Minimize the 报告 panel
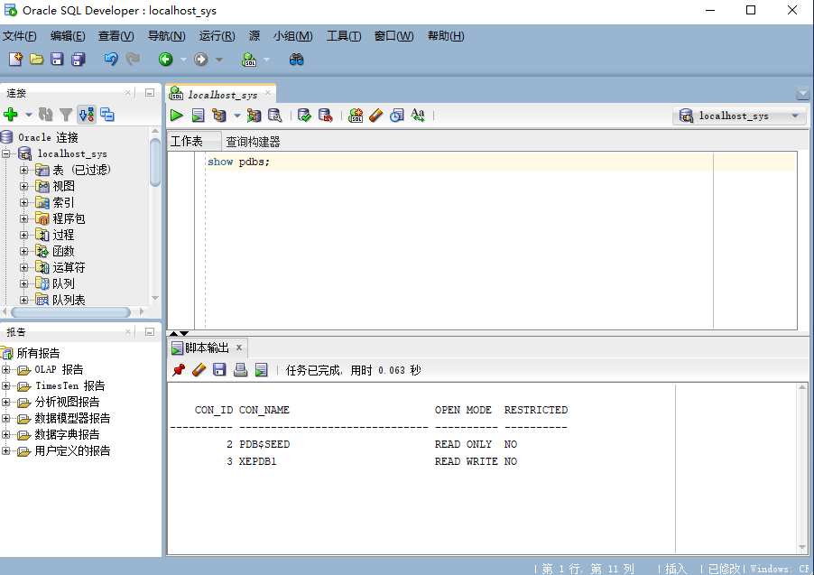Screen dimensions: 814x575 [x=150, y=332]
